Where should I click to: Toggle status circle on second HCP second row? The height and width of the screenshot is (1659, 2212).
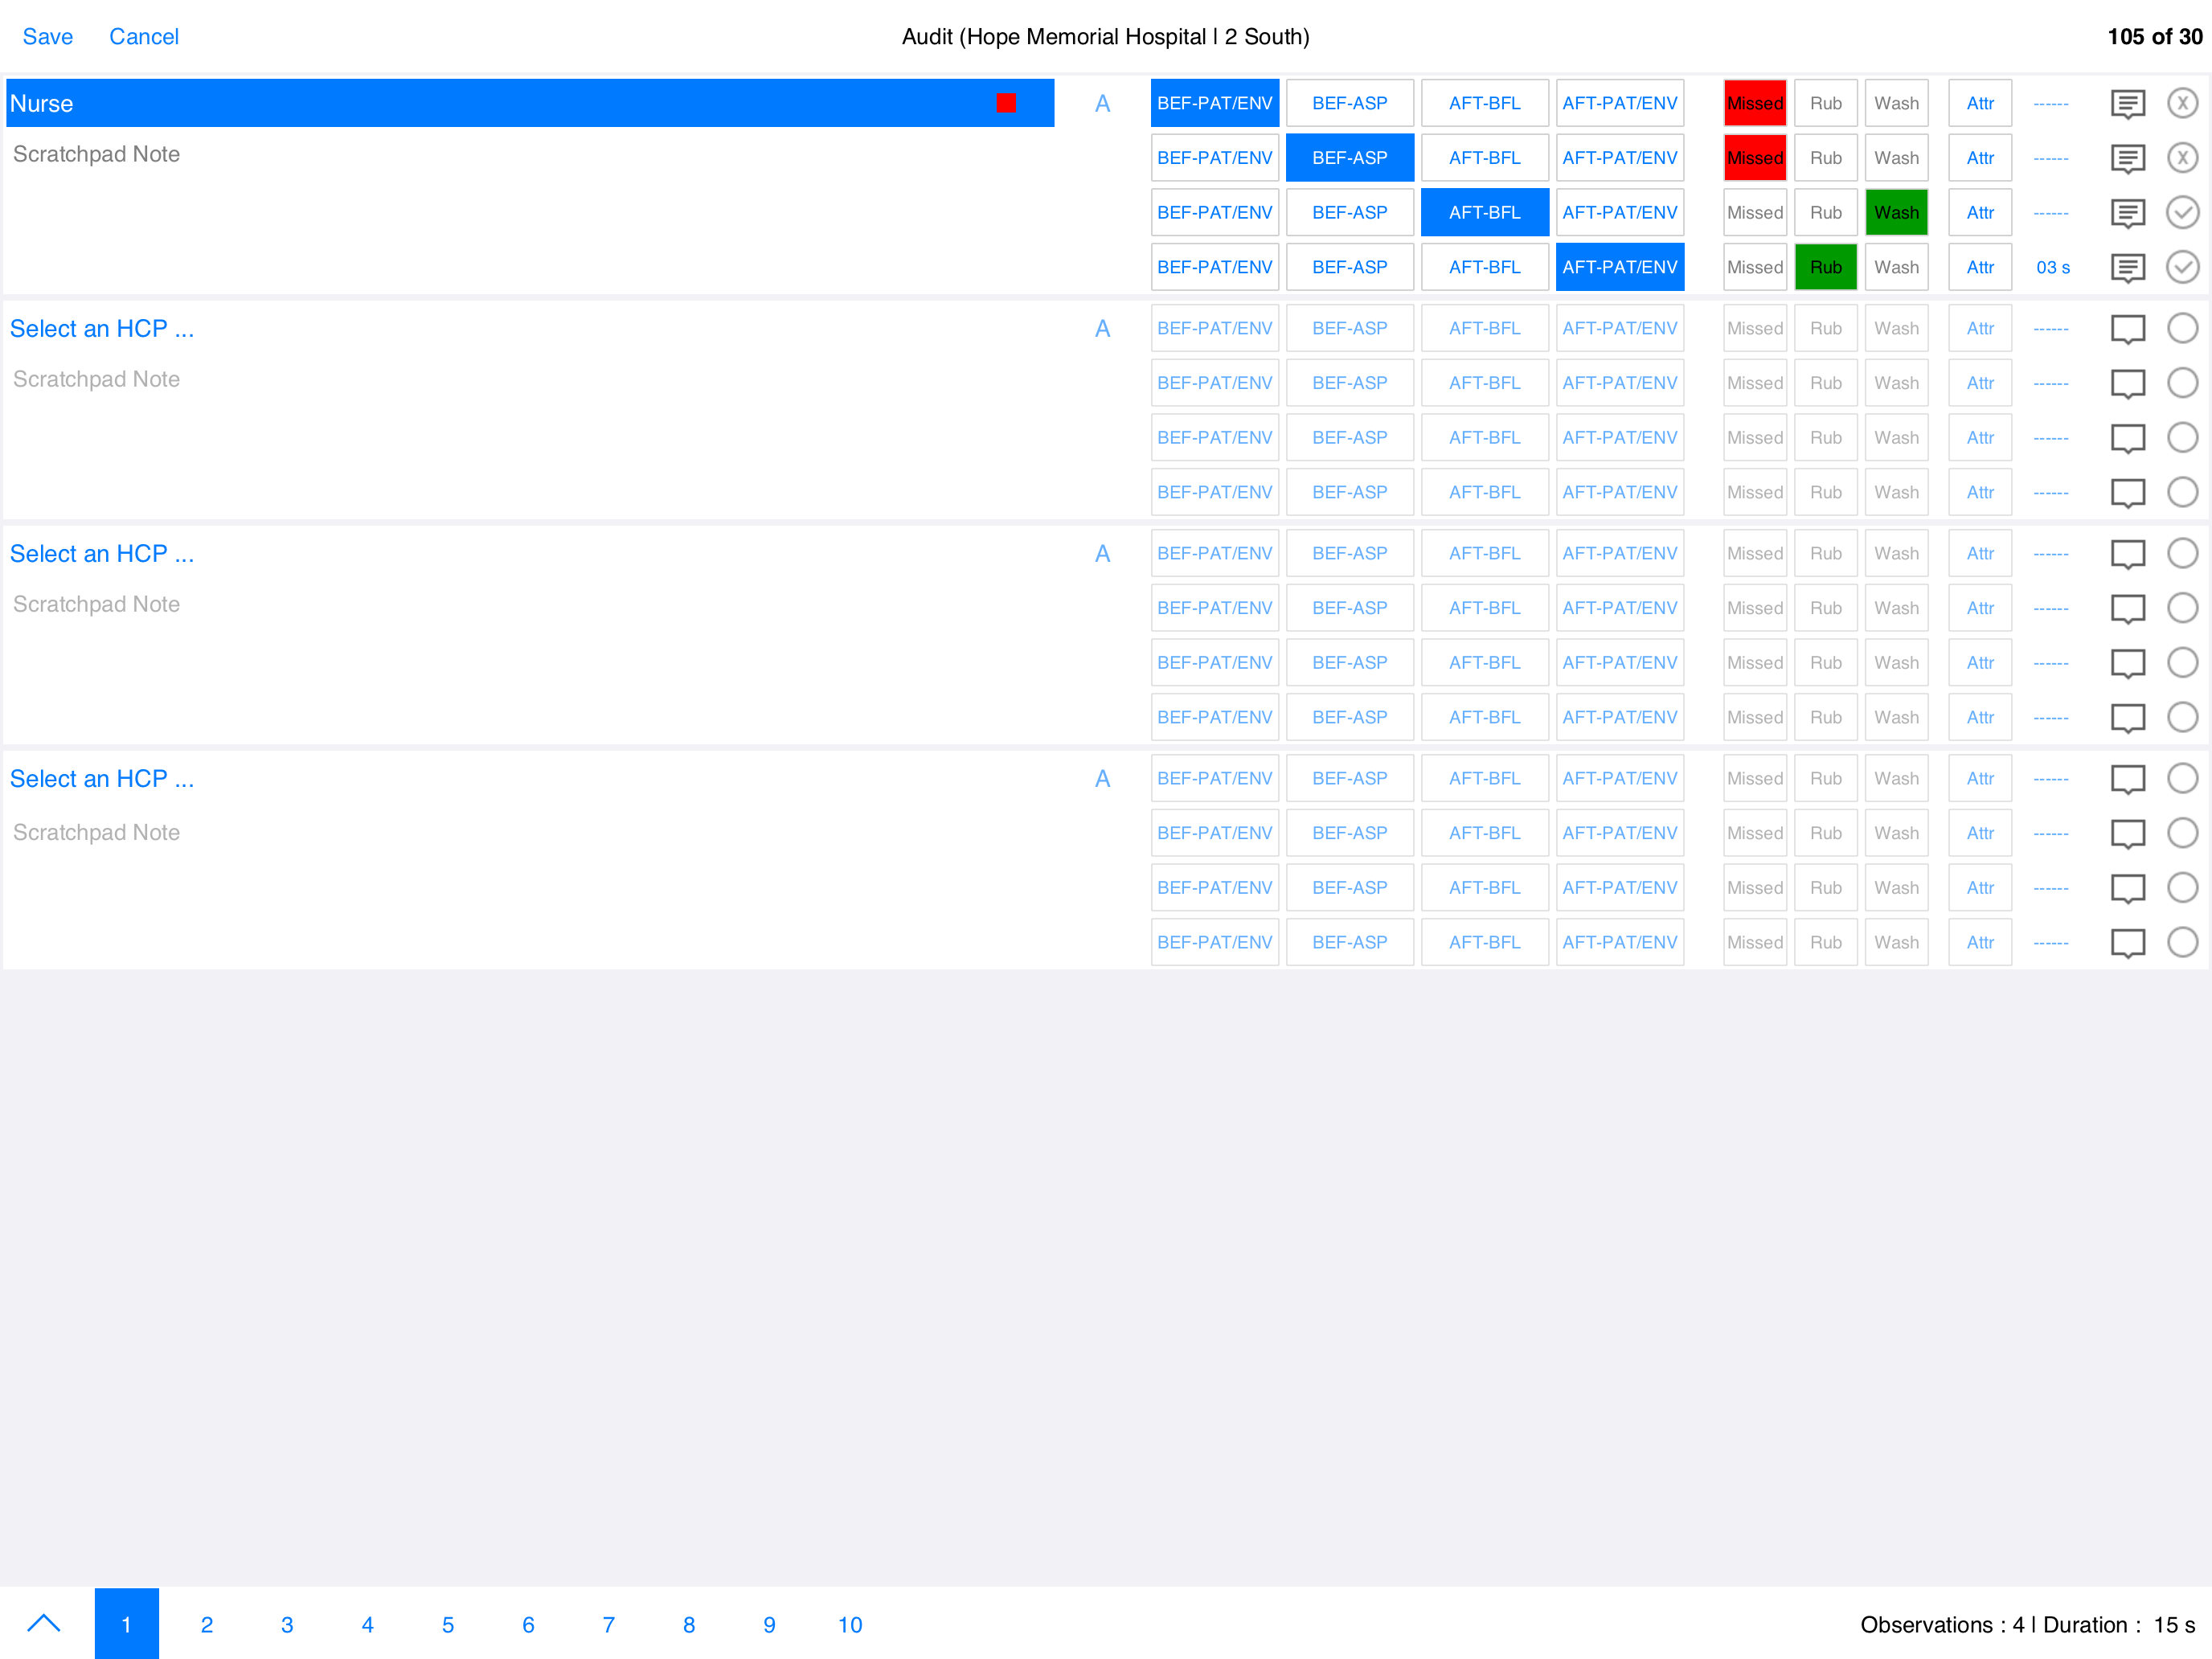pos(2182,383)
